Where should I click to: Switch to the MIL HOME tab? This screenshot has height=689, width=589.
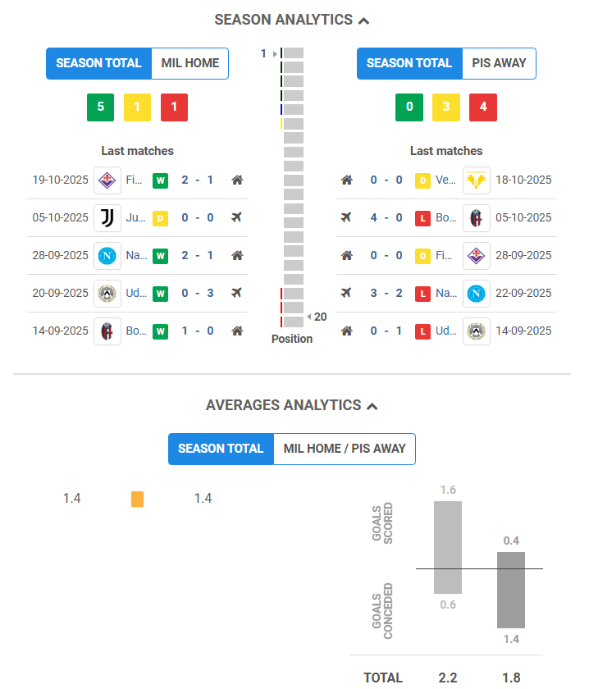click(x=189, y=63)
